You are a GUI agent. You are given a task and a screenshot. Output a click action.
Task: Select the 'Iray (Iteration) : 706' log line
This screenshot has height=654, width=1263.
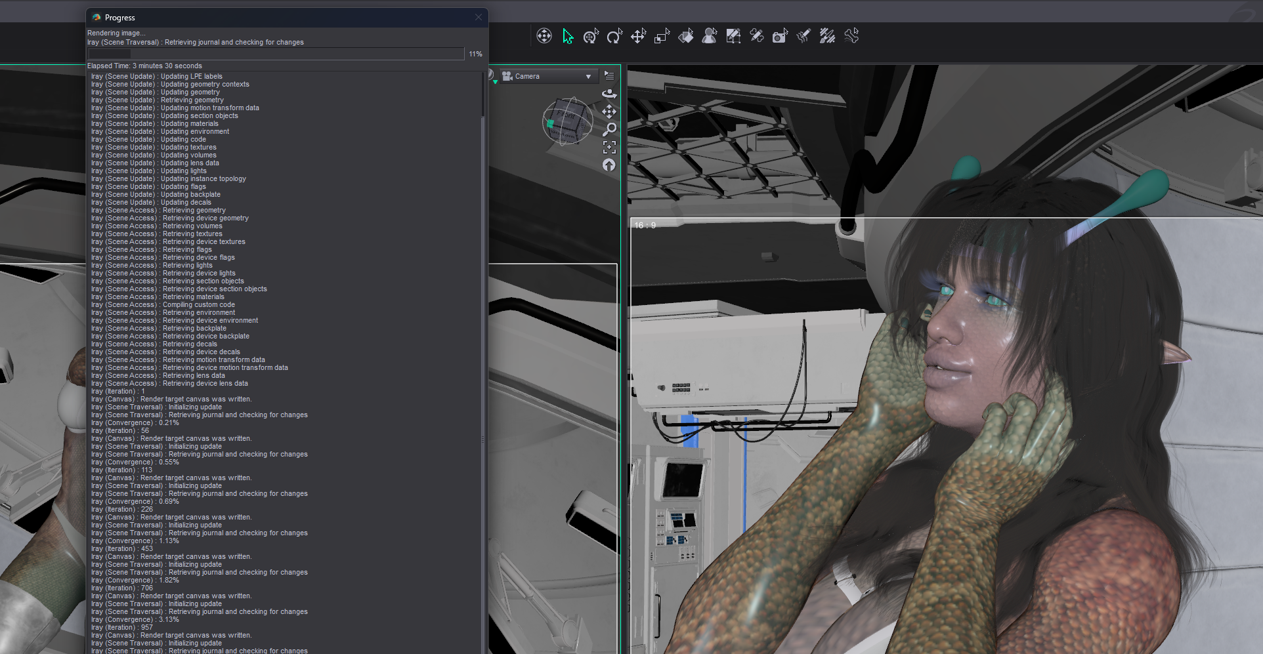tap(122, 588)
